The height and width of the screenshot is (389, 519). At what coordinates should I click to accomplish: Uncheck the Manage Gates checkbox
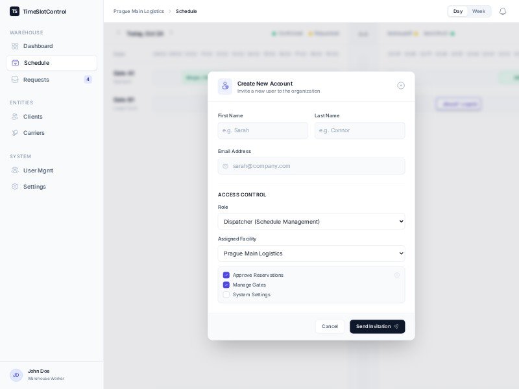pos(226,285)
